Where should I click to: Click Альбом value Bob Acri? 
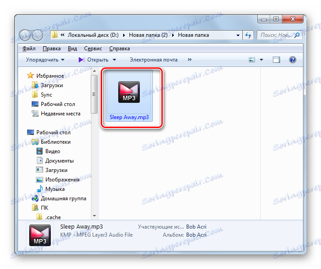click(196, 235)
